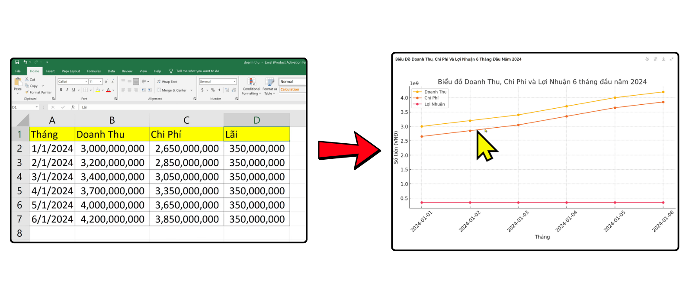Click the Wrap Text button
This screenshot has width=692, height=303.
click(167, 81)
